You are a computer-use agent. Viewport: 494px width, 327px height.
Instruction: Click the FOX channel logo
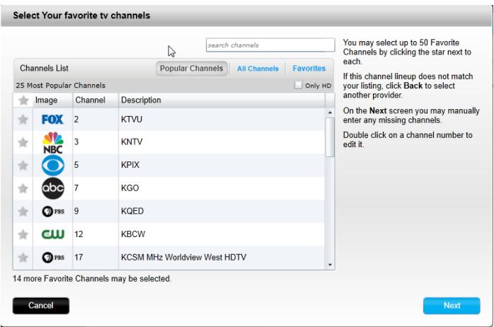[52, 120]
